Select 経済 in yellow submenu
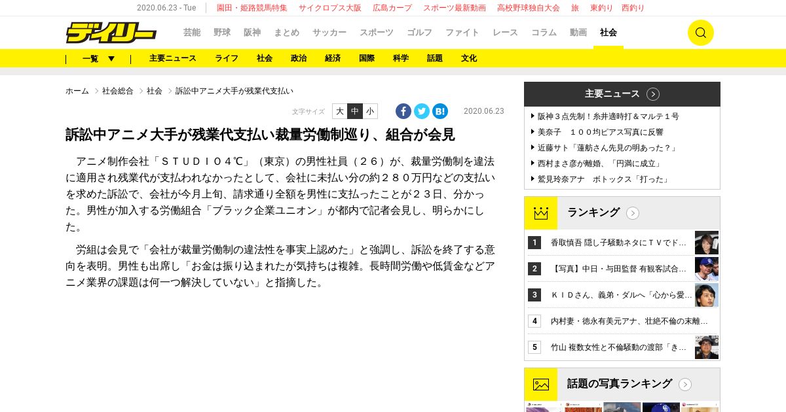The width and height of the screenshot is (786, 412). tap(333, 58)
